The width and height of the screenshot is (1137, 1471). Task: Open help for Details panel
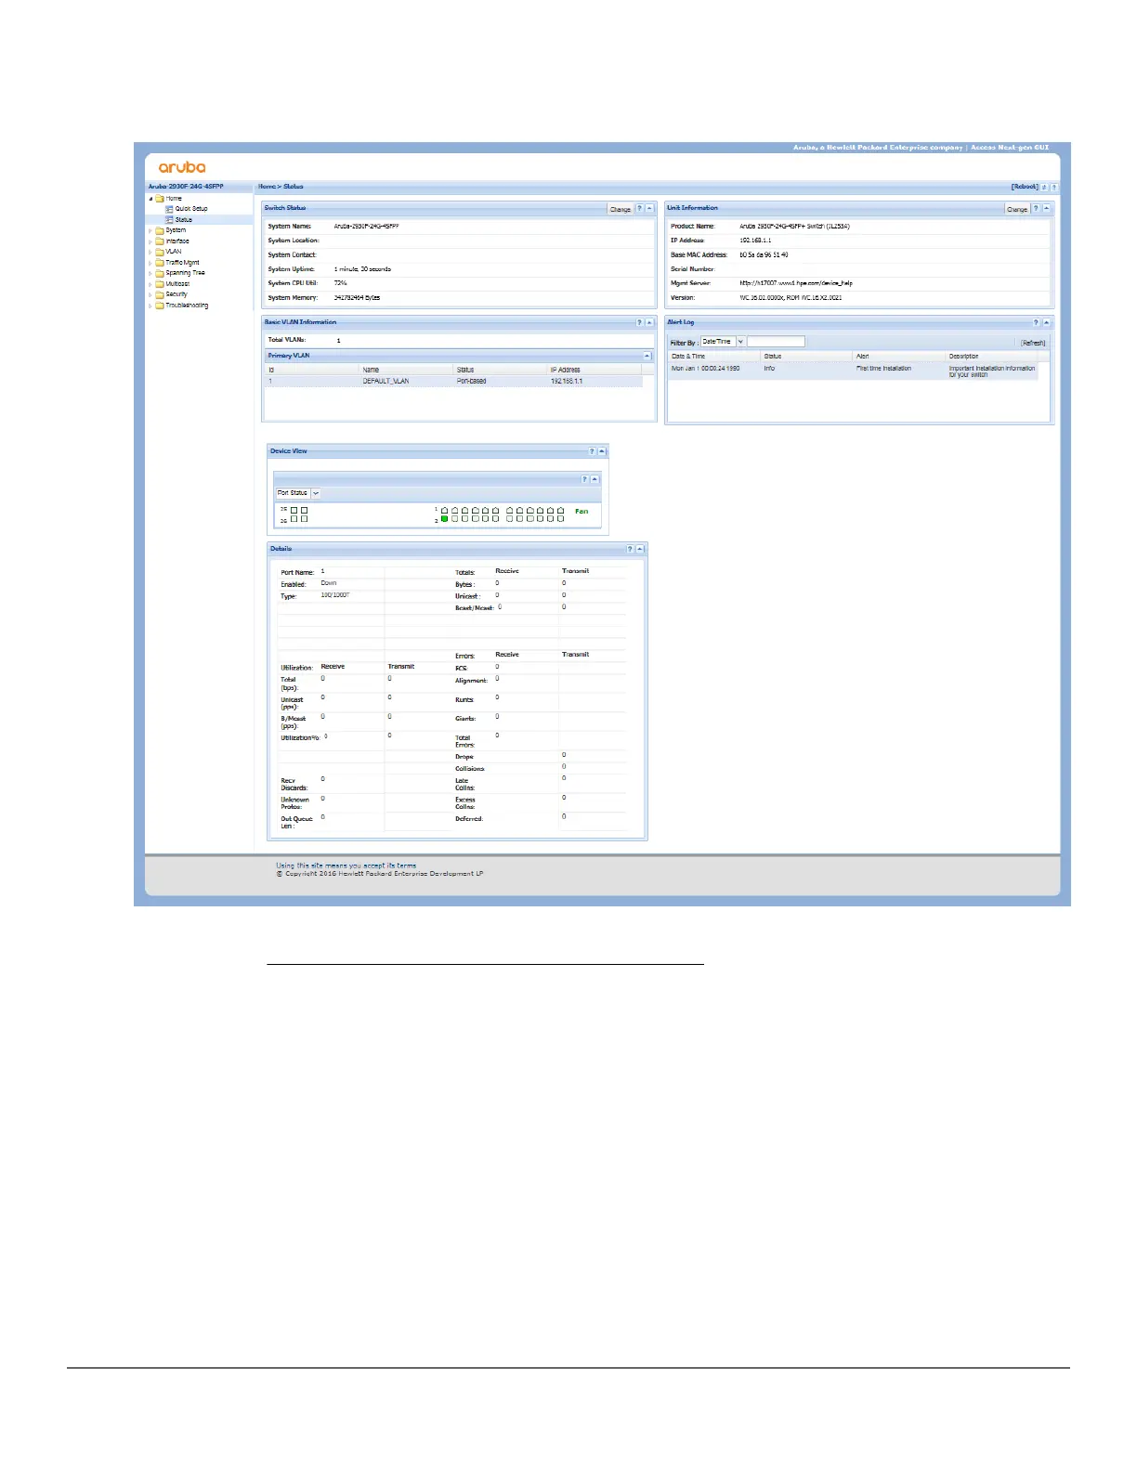[x=630, y=549]
